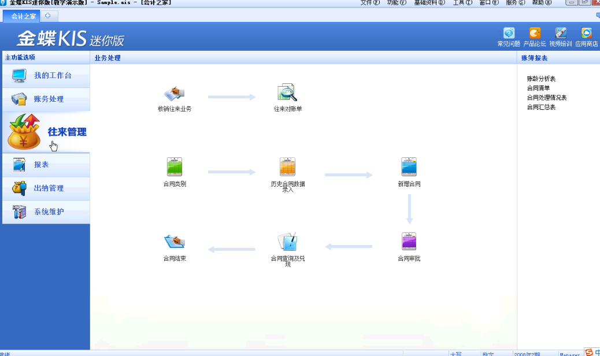The image size is (600, 356).
Task: Open 常见问题 FAQ icon in header
Action: tap(509, 34)
